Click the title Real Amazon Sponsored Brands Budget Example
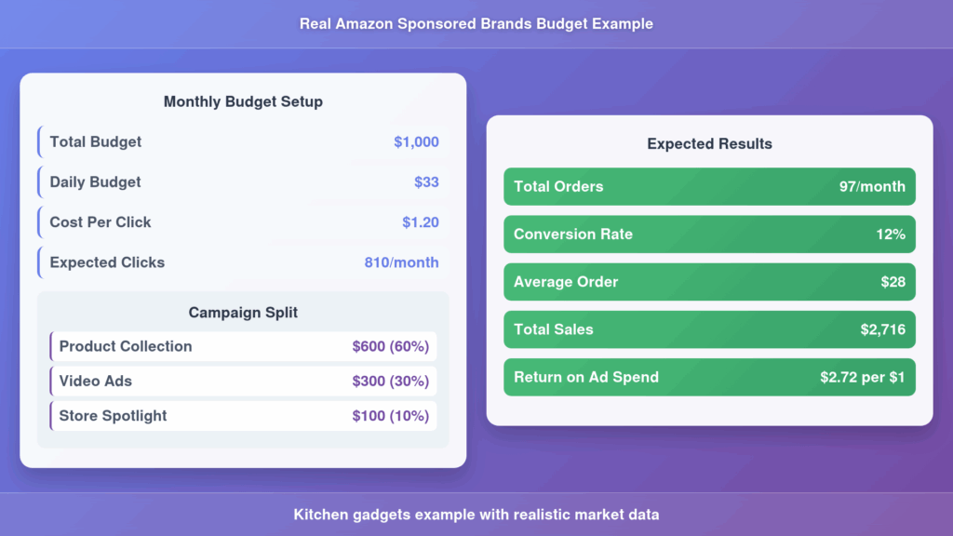 tap(476, 24)
